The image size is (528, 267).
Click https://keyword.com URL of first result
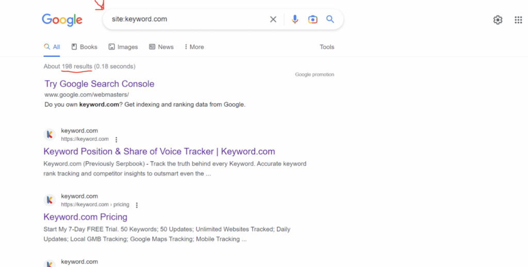[x=85, y=139]
